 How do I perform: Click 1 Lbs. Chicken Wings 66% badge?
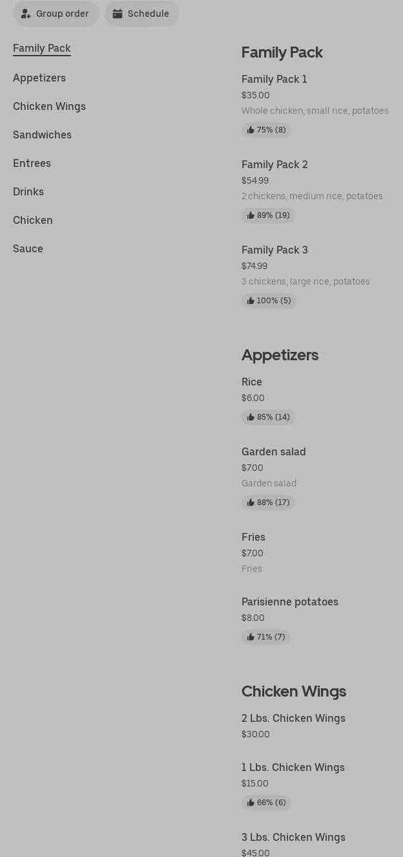point(266,803)
